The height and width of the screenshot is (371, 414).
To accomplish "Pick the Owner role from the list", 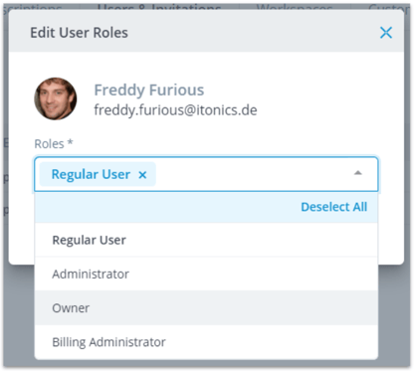I will coord(206,308).
